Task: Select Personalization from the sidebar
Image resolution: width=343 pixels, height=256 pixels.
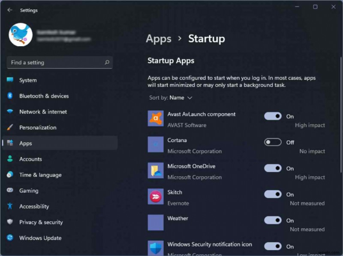Action: click(x=42, y=127)
